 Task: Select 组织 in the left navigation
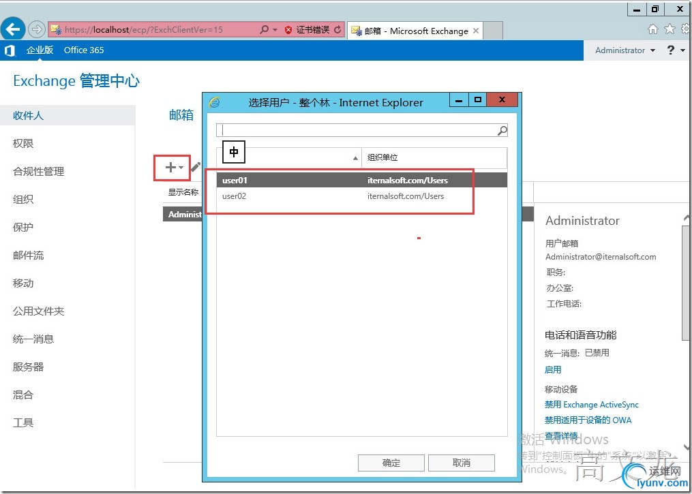(23, 199)
